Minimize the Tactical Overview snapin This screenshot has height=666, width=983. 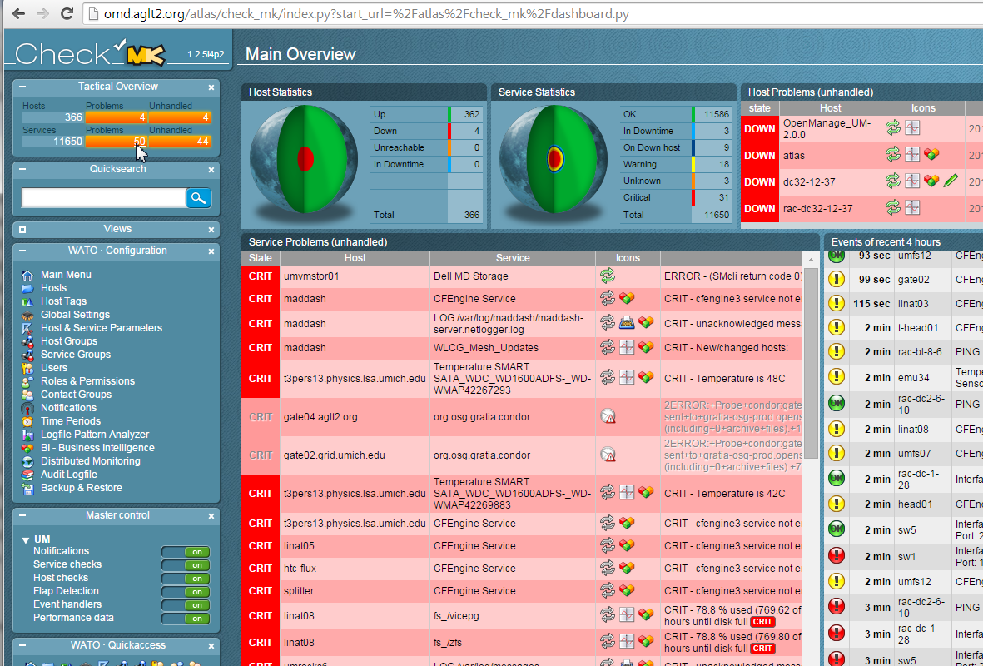(x=22, y=87)
